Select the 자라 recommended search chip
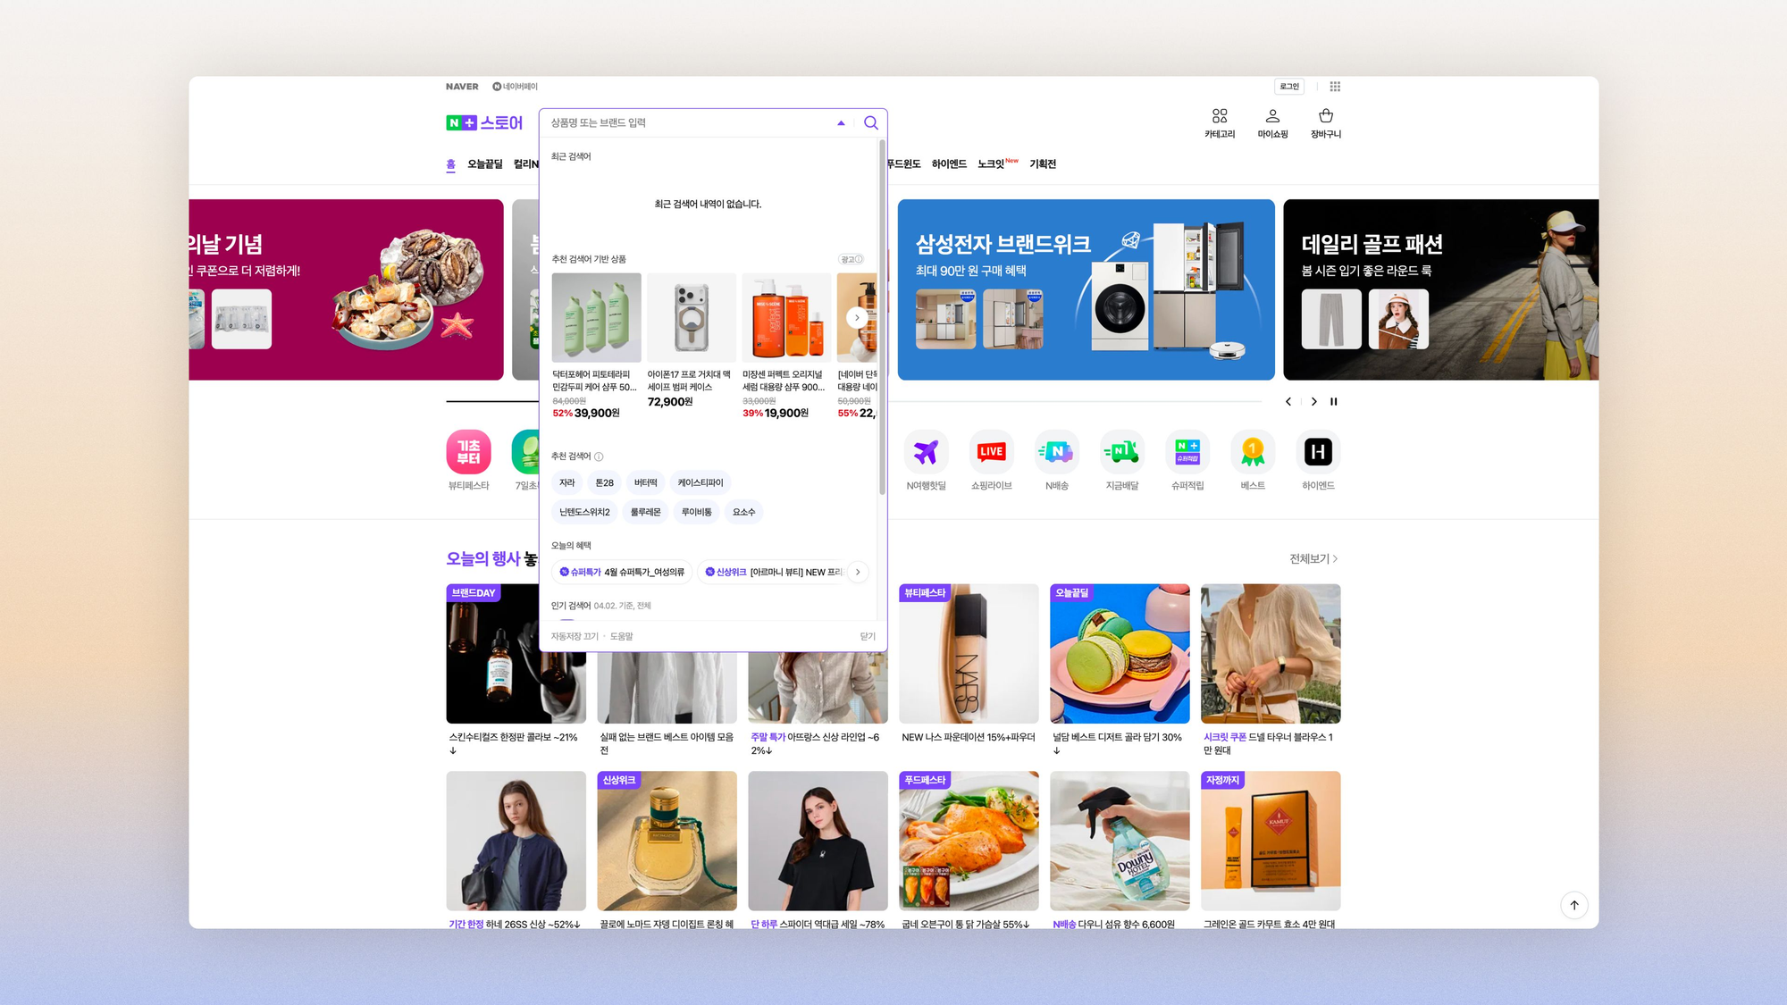The width and height of the screenshot is (1787, 1005). (566, 483)
